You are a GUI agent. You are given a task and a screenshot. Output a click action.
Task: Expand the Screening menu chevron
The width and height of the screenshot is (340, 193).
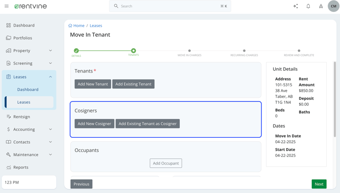tap(50, 63)
